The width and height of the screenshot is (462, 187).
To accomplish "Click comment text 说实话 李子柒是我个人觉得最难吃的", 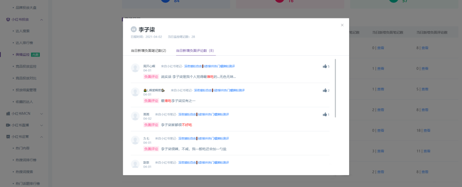I will coord(198,77).
